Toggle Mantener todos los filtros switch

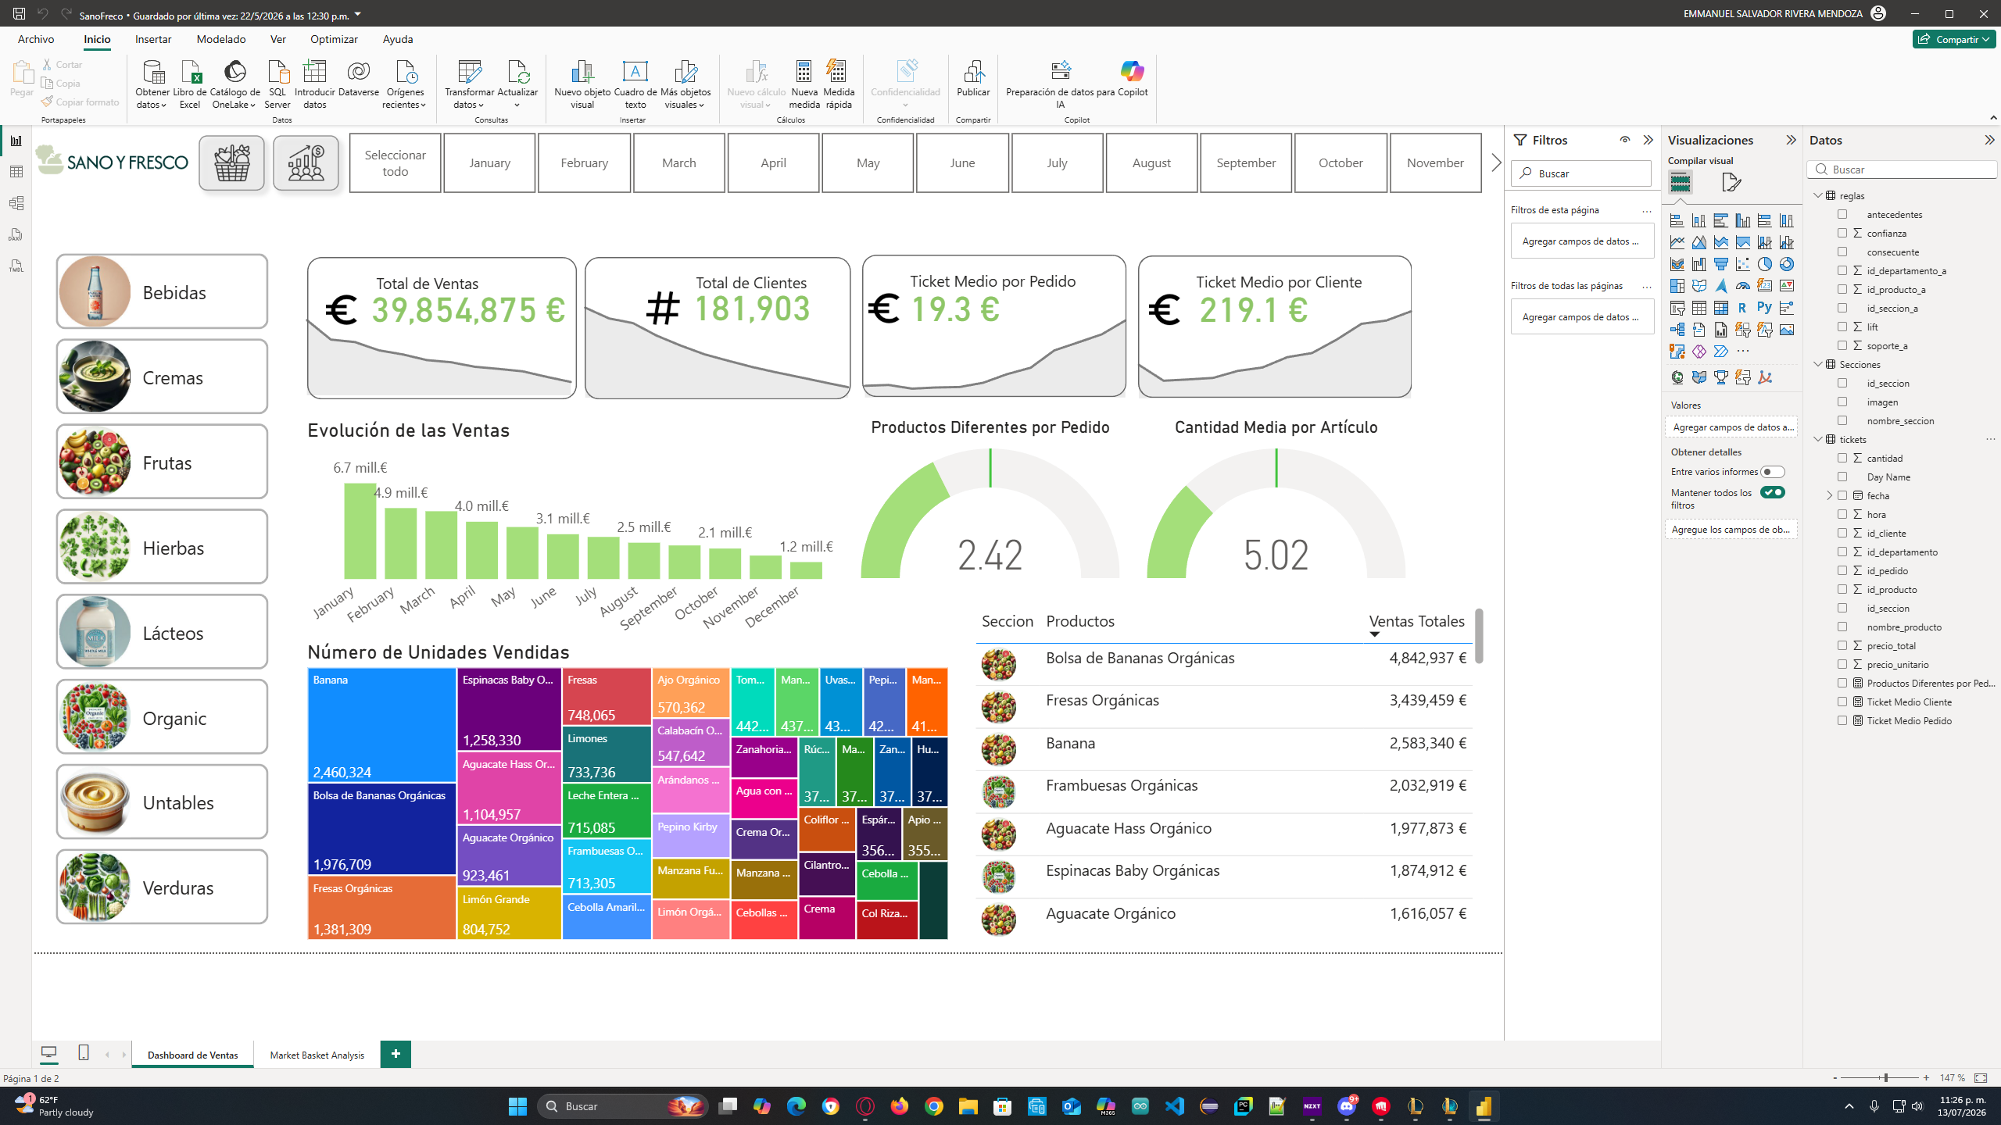pos(1773,492)
